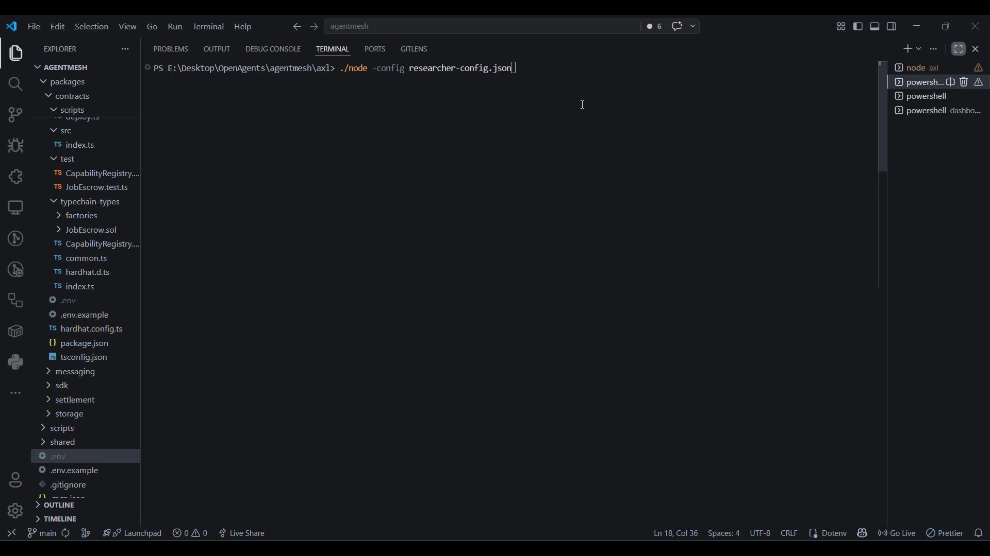Click the agentmesh command center search box
The image size is (990, 556).
point(482,26)
